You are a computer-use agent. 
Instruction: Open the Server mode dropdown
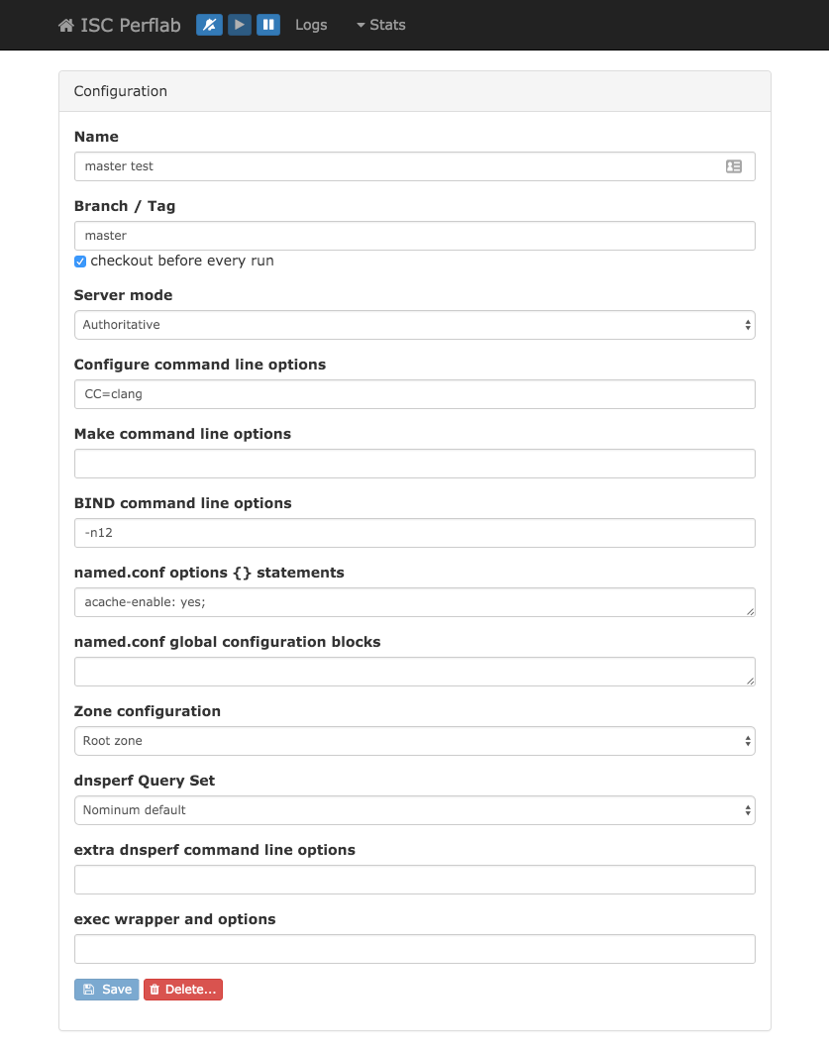click(414, 325)
